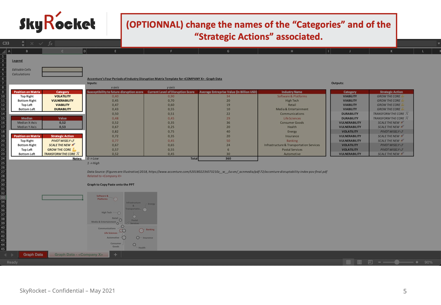Click the Select All corner triangle
441x305 pixels.
pyautogui.click(x=4, y=51)
